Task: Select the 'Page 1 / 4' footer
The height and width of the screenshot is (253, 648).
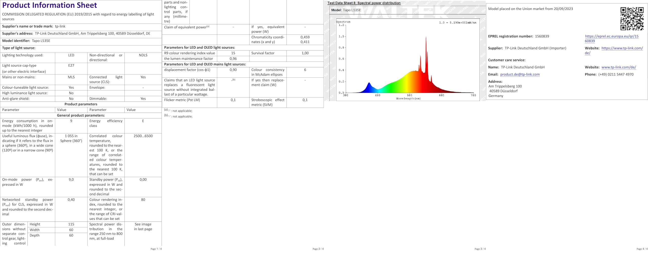Action: (x=156, y=249)
